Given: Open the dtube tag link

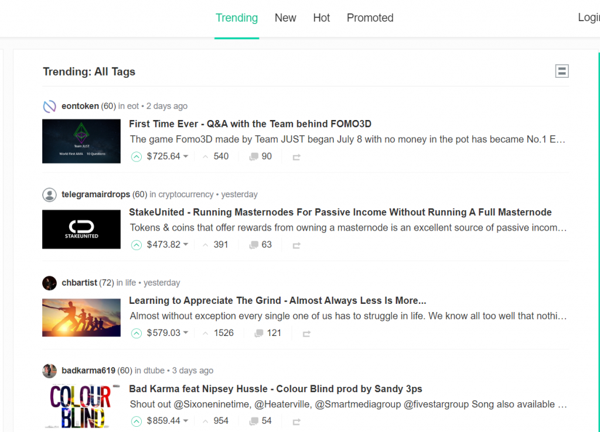Looking at the screenshot, I should point(154,371).
